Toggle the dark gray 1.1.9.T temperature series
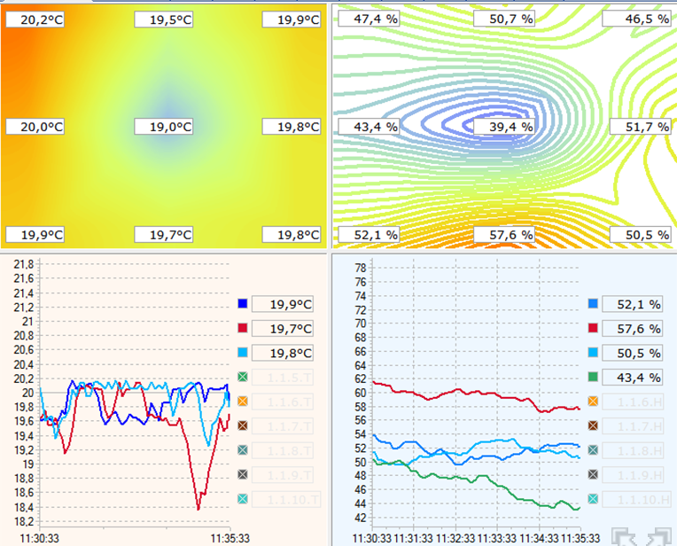The image size is (677, 546). click(243, 474)
